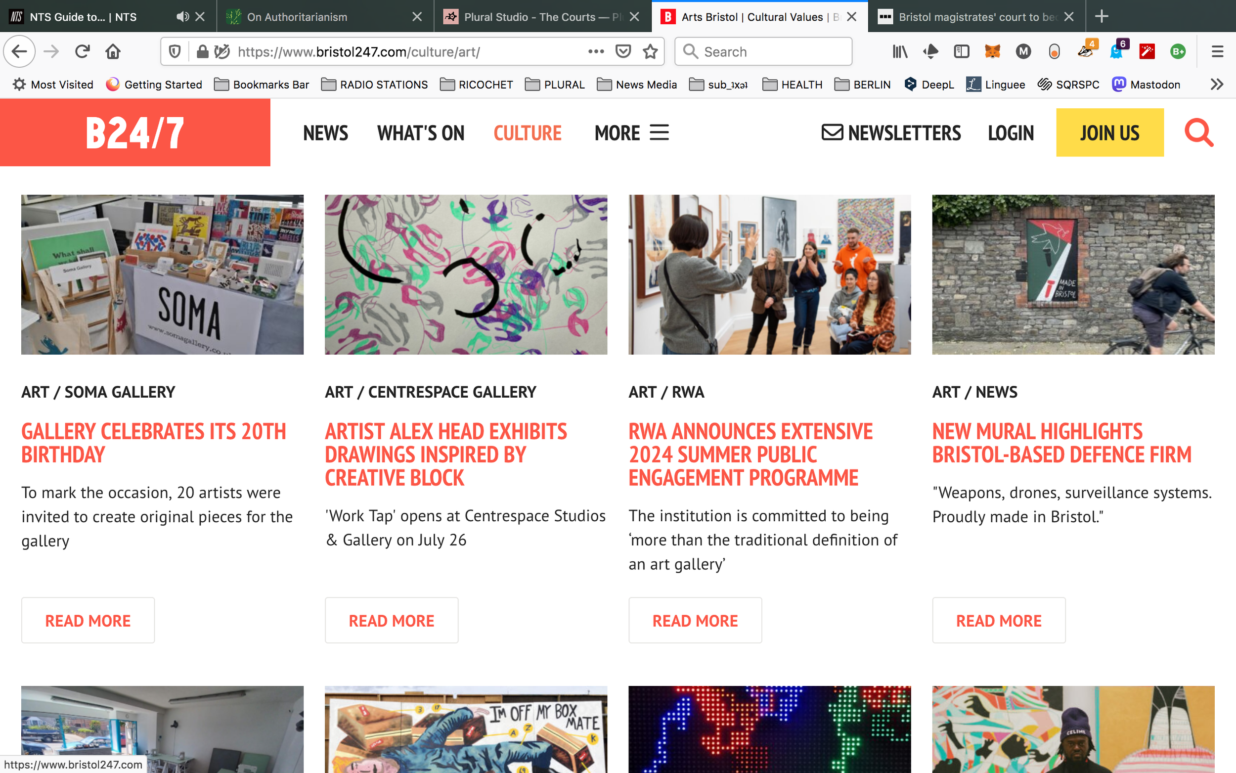Toggle the sidebar view icon

(x=962, y=51)
